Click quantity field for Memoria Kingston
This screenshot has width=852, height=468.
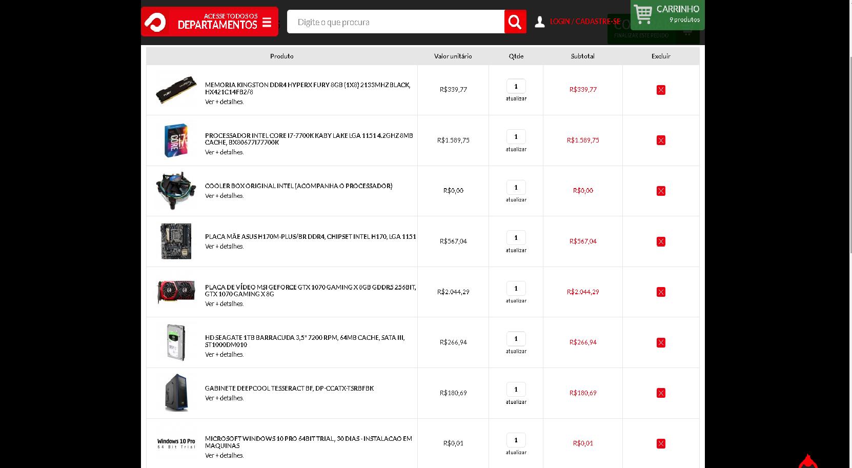(x=516, y=86)
